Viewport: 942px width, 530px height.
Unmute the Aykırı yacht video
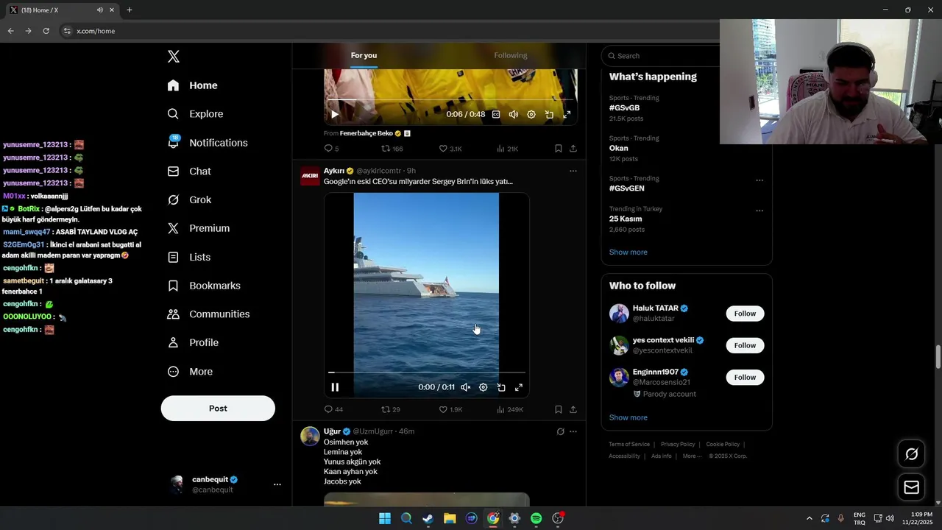(466, 387)
